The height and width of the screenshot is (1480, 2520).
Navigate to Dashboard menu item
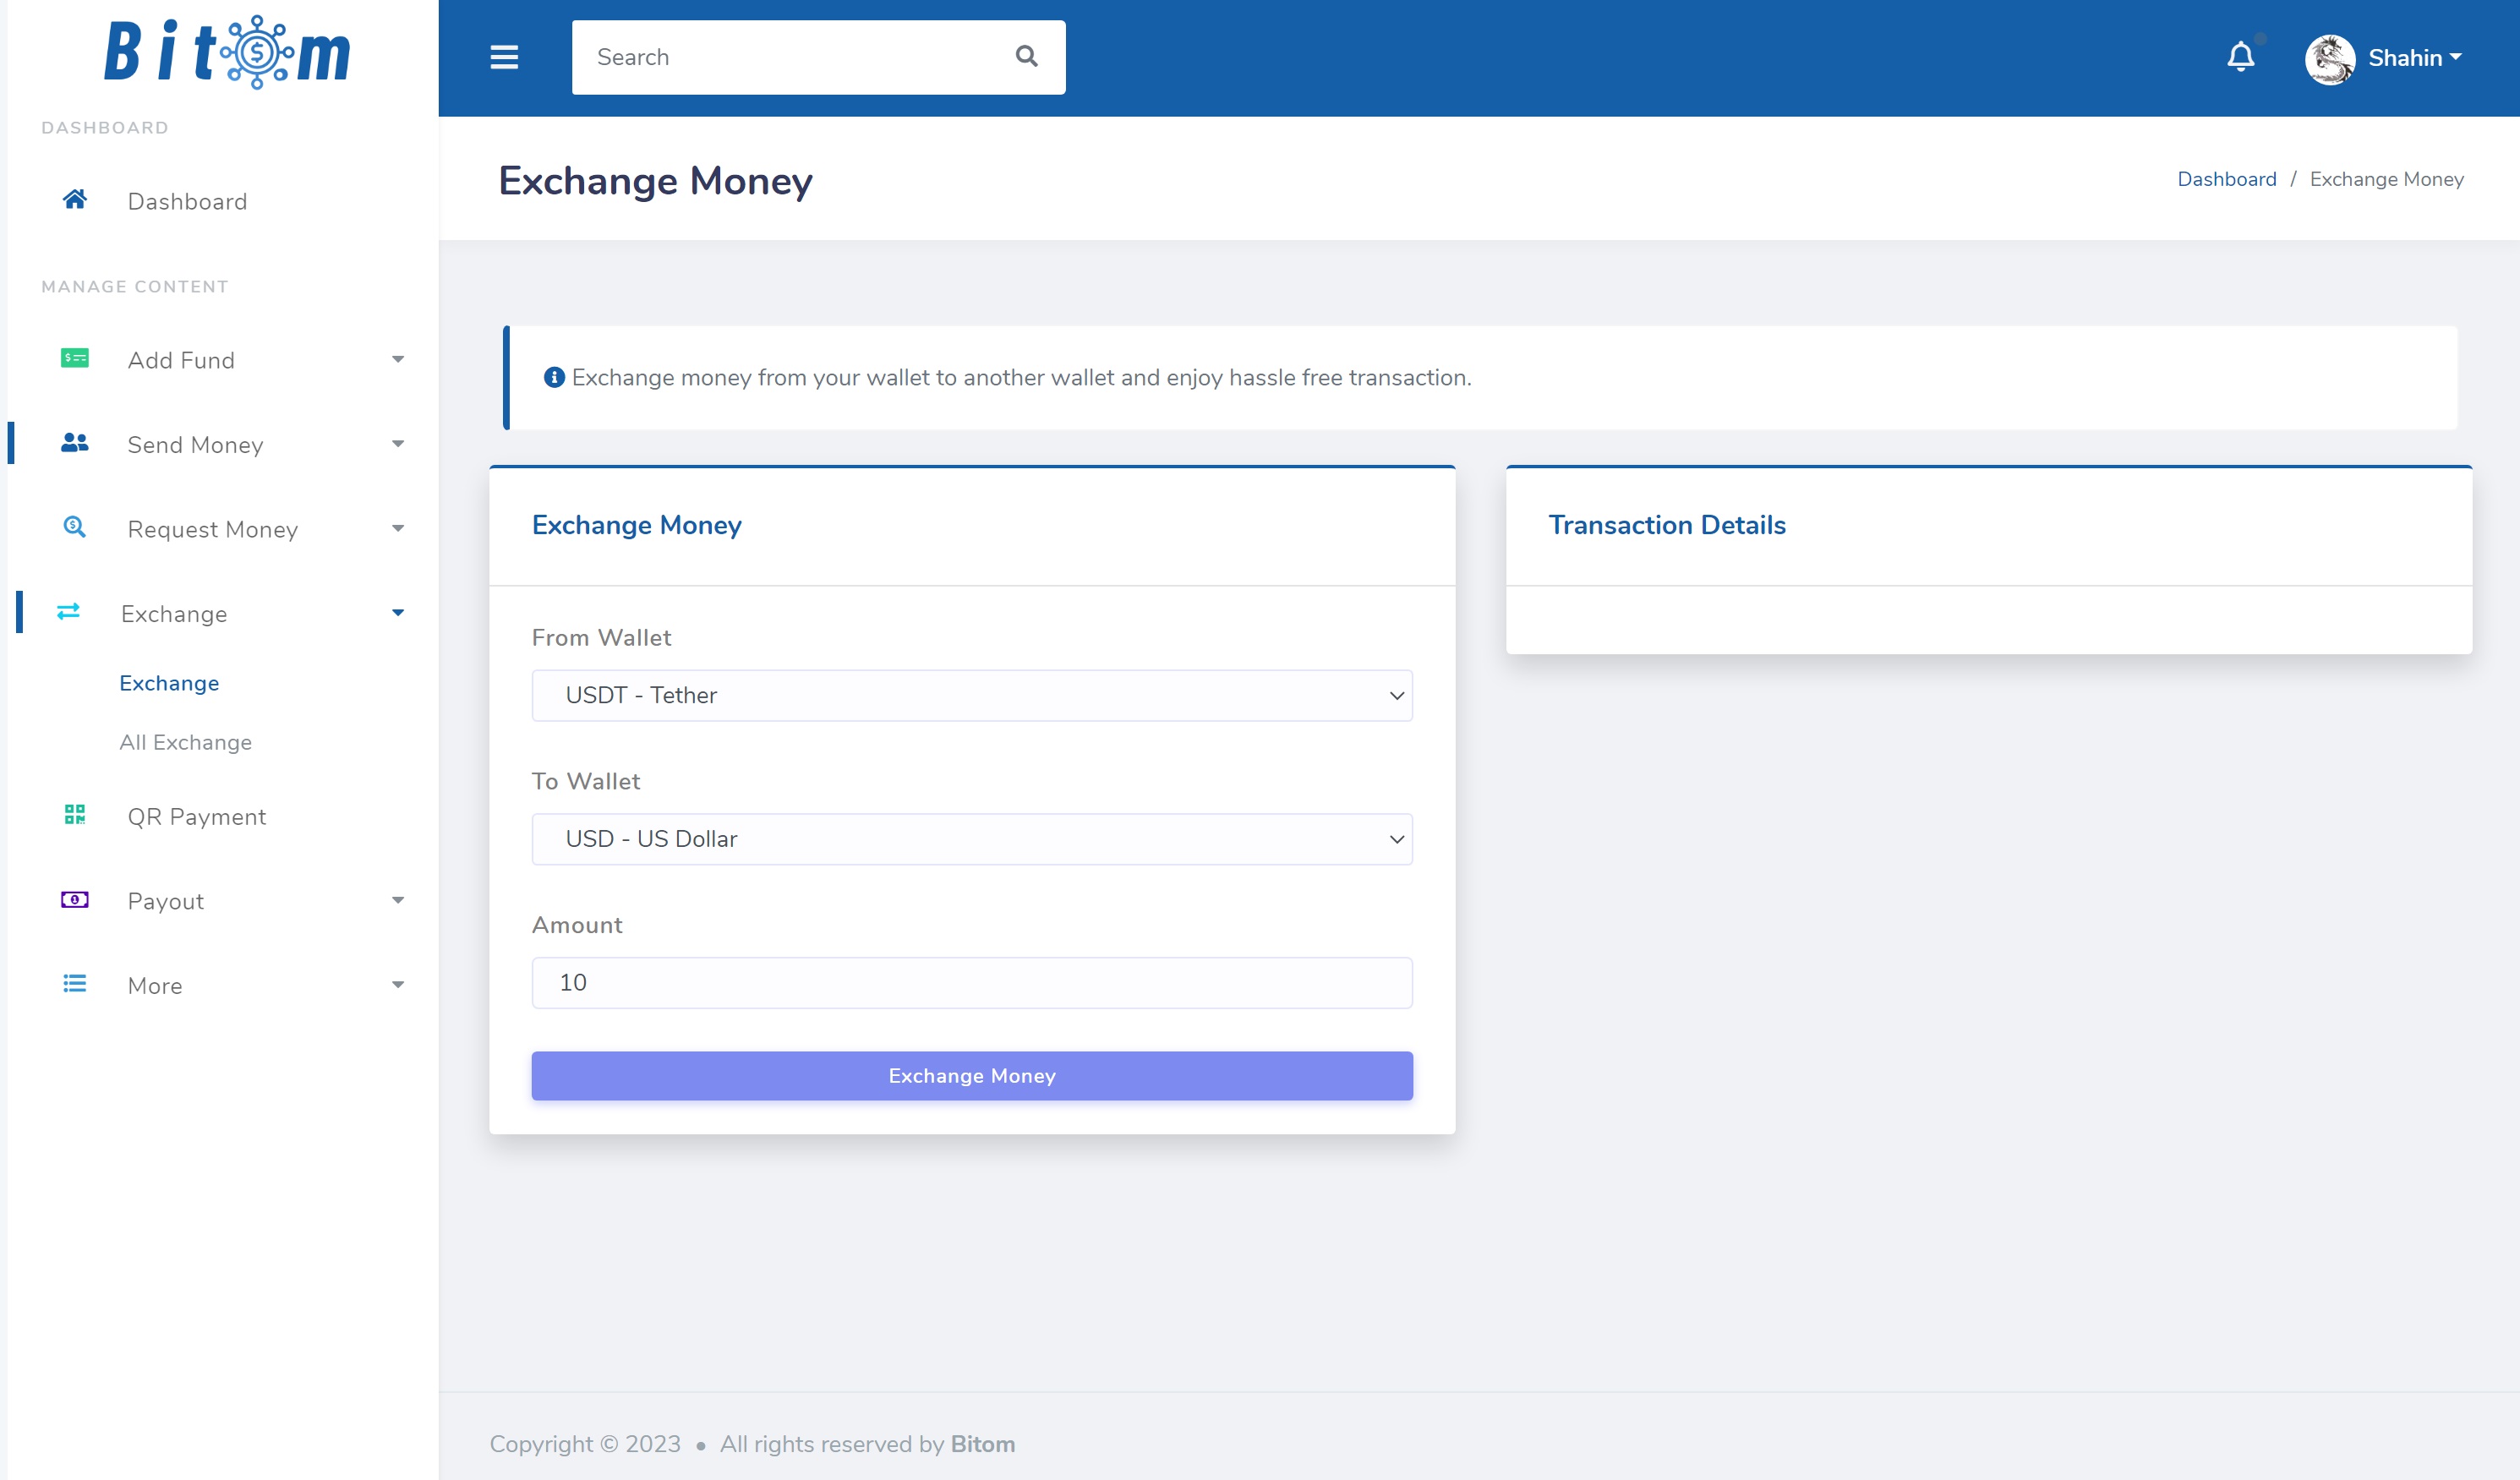[x=187, y=201]
